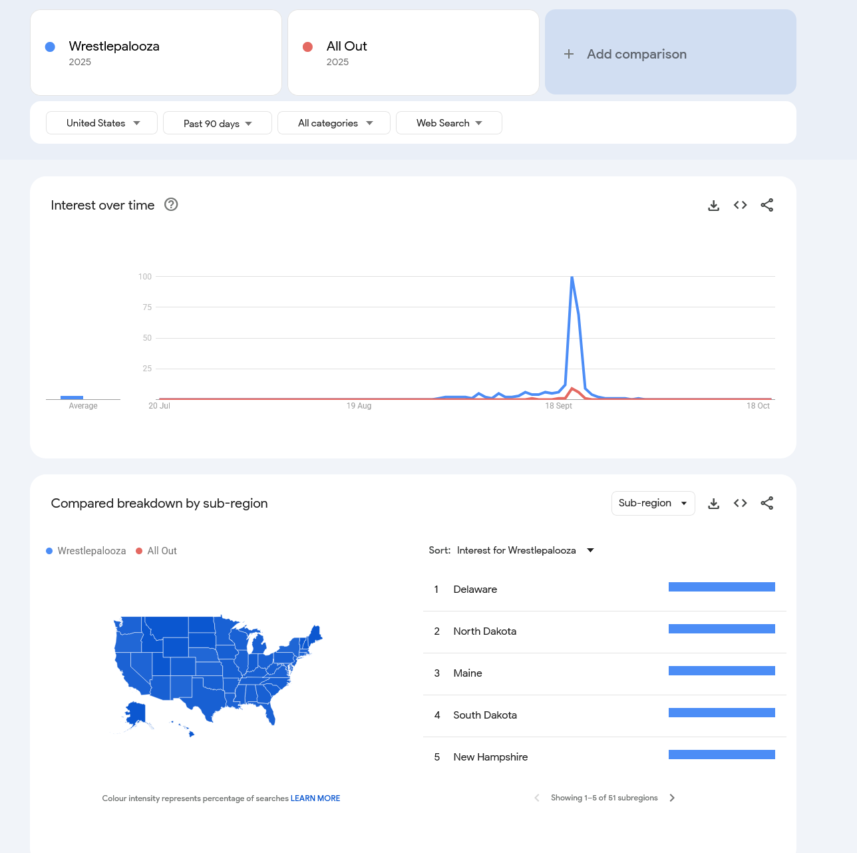This screenshot has height=853, width=857.
Task: Open the Web Search type dropdown
Action: [x=448, y=123]
